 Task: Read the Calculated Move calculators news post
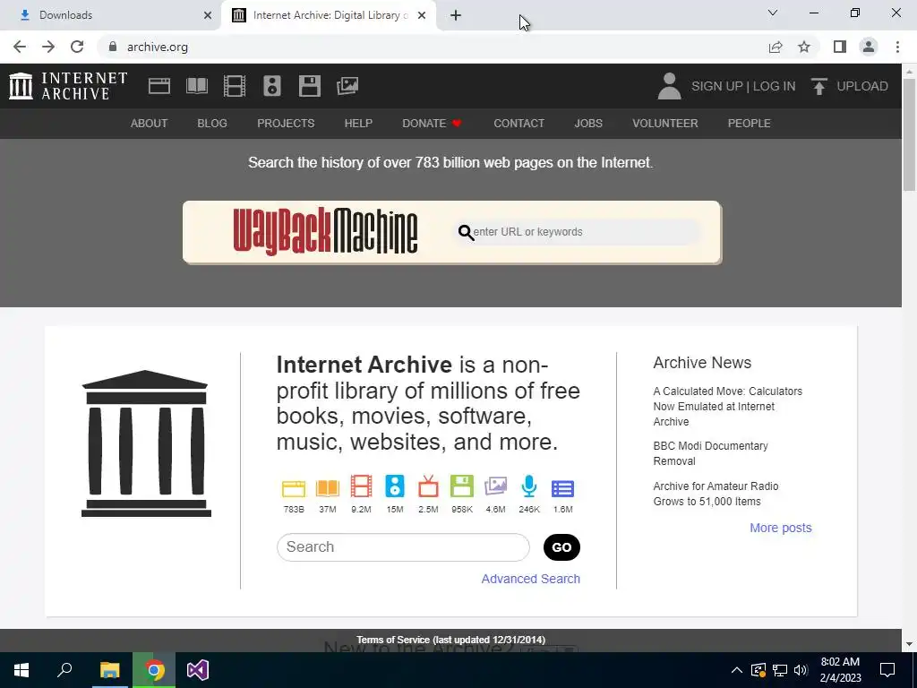[x=727, y=406]
